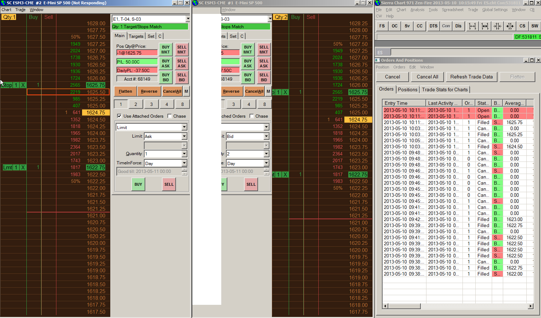Screen dimensions: 541x318
Task: Open the Global Settings menu
Action: 495,10
